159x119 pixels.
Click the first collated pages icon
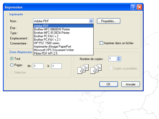83,69
